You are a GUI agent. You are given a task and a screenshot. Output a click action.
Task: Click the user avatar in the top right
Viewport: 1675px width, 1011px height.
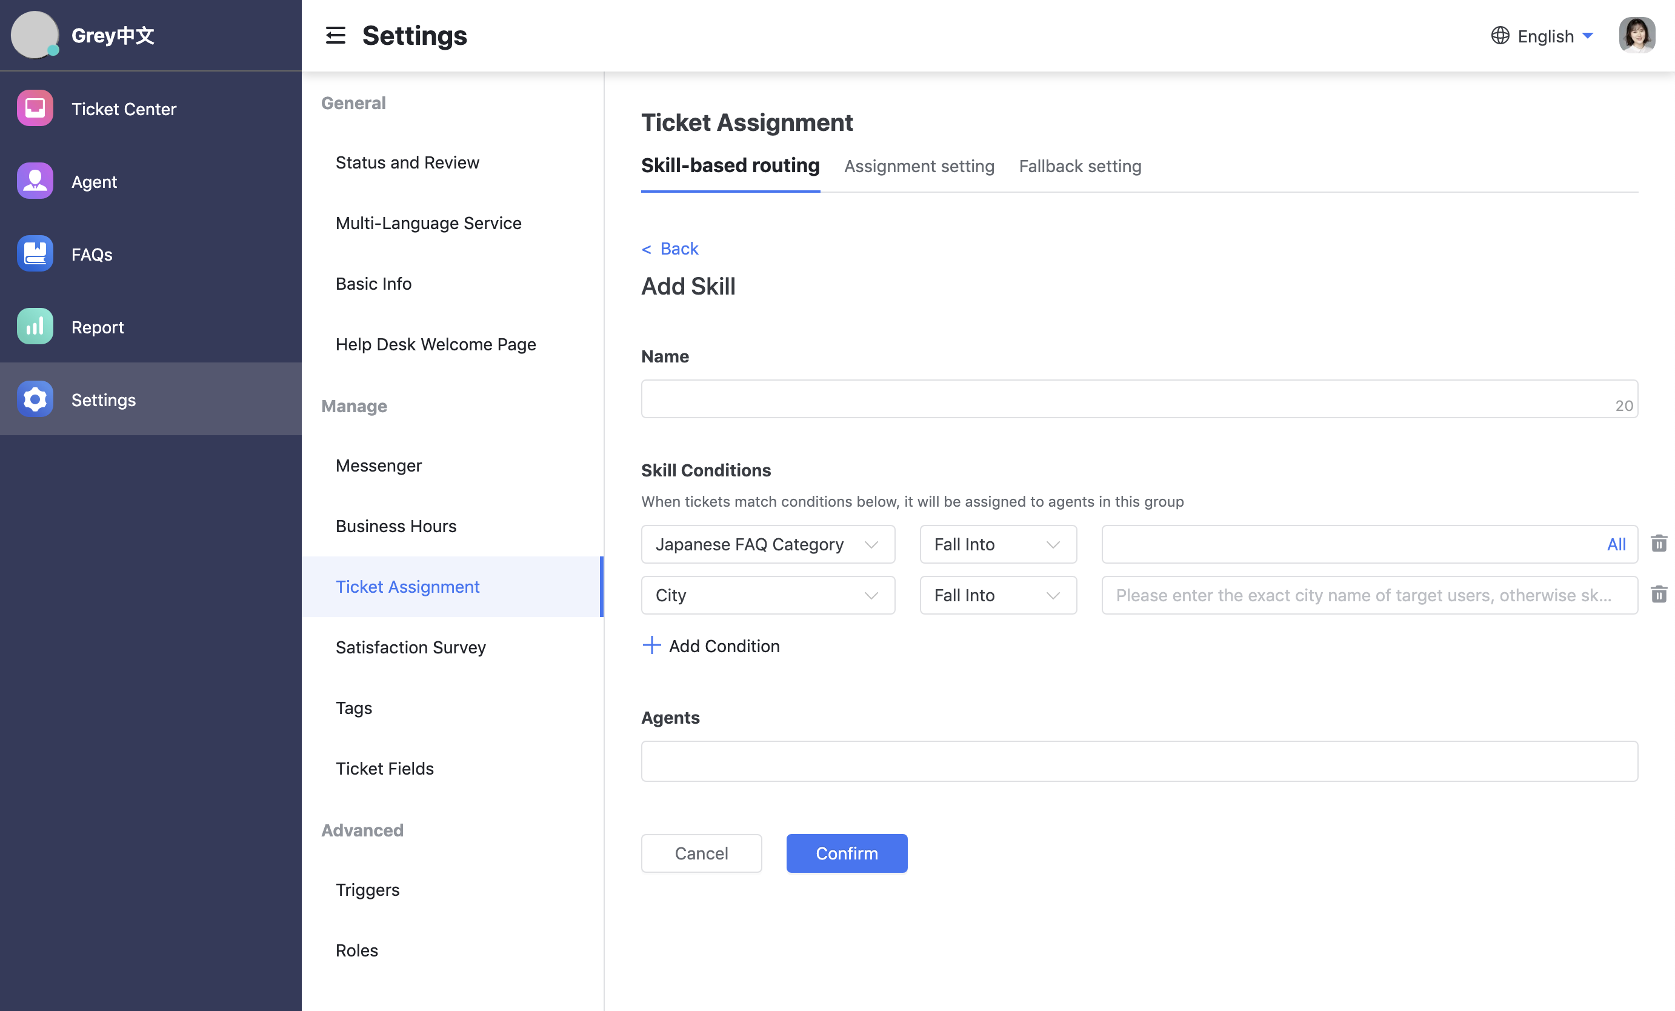pyautogui.click(x=1637, y=35)
